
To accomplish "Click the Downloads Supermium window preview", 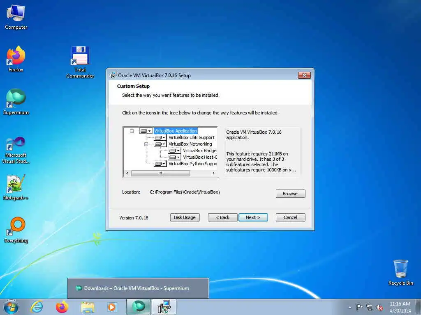I will pyautogui.click(x=138, y=288).
